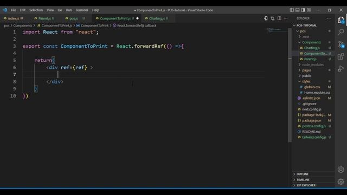This screenshot has height=195, width=347.
Task: Toggle bottom panel layout icon
Action: pos(298,10)
